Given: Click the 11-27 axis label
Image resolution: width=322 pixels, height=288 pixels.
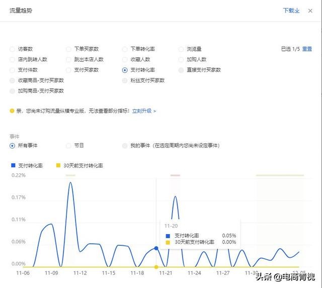Looking at the screenshot, I should pyautogui.click(x=223, y=273).
